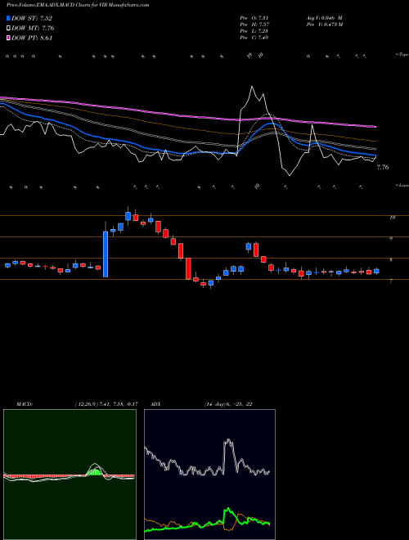Click the 'Pre V: 0.473 M' value
This screenshot has width=409, height=540.
(325, 24)
